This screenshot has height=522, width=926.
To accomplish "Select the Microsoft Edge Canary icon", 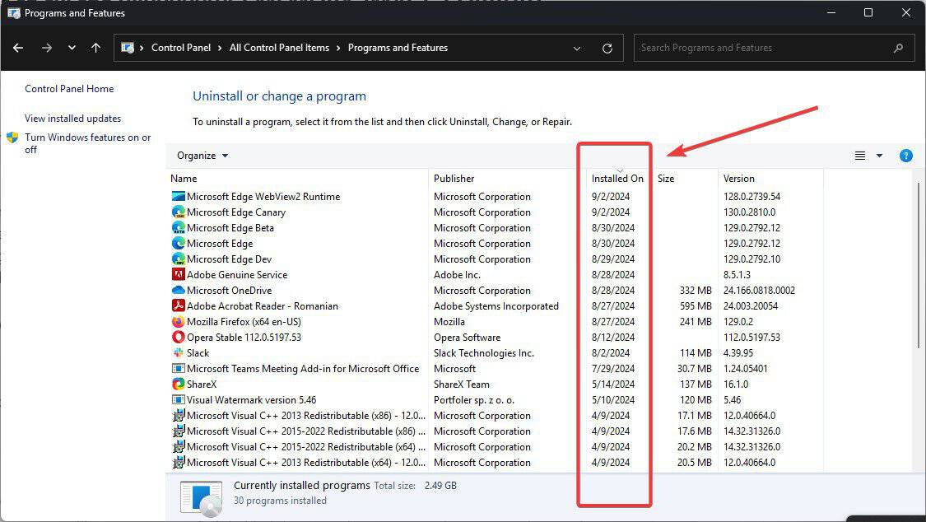I will (x=178, y=212).
